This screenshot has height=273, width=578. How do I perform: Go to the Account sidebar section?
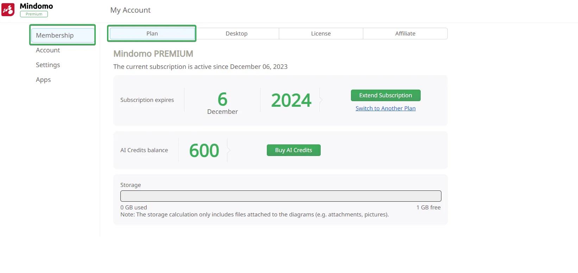pos(48,50)
